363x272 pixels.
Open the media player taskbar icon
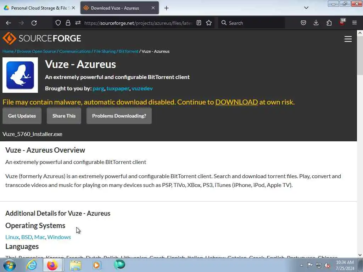coord(96,265)
